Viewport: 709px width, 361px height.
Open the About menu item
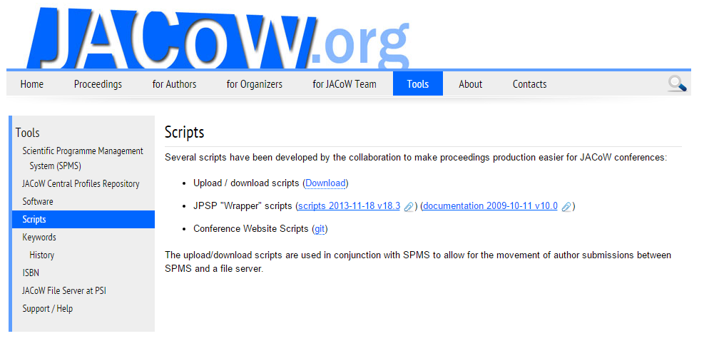pos(470,84)
